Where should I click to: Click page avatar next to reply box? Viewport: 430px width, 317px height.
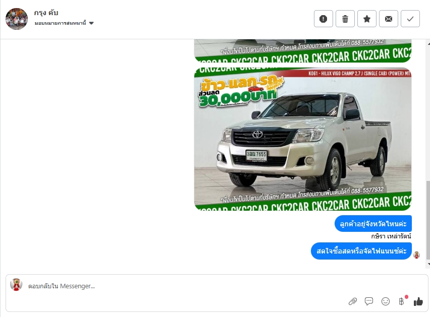[16, 284]
